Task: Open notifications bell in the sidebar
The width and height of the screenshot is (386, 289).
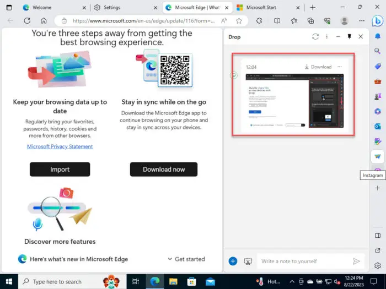Action: tap(377, 36)
